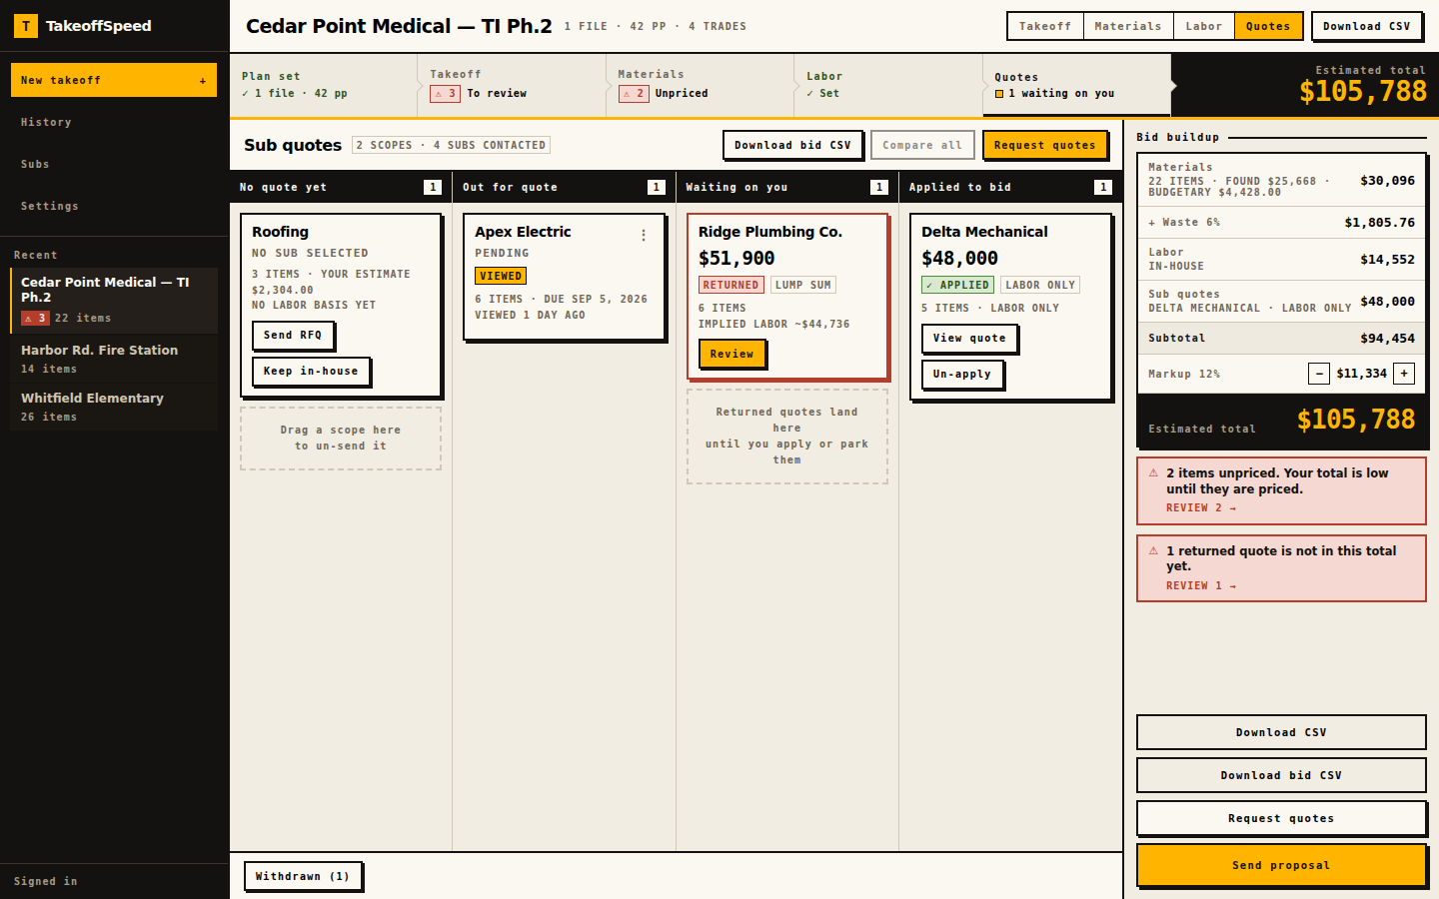This screenshot has height=899, width=1439.
Task: Start a New takeoff
Action: coord(114,80)
